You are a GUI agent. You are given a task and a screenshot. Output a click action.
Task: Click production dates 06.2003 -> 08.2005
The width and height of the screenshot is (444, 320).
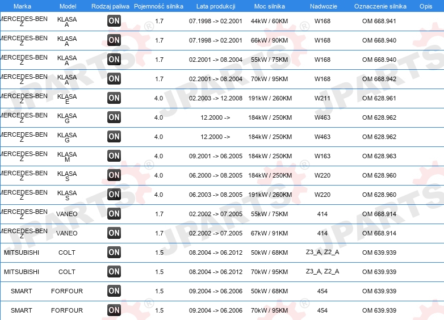coord(216,195)
